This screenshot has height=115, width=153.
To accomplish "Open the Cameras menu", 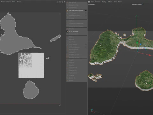I will (x=98, y=2).
